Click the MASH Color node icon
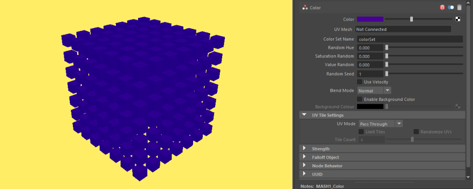This screenshot has height=189, width=473. tap(305, 7)
